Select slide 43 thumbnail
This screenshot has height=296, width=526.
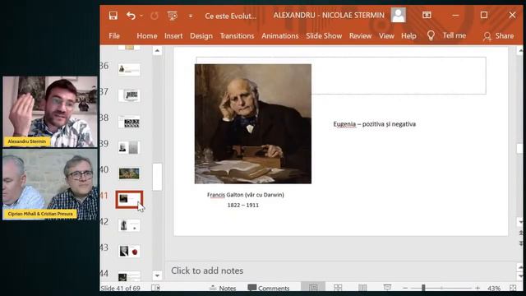pos(129,252)
